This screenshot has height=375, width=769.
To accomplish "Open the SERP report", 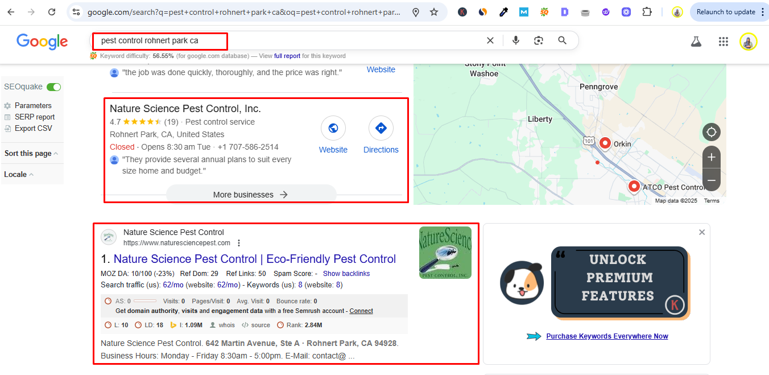I will (x=35, y=117).
